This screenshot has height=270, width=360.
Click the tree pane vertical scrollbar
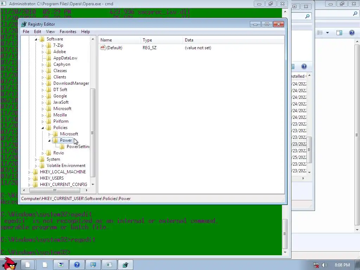pos(93,111)
